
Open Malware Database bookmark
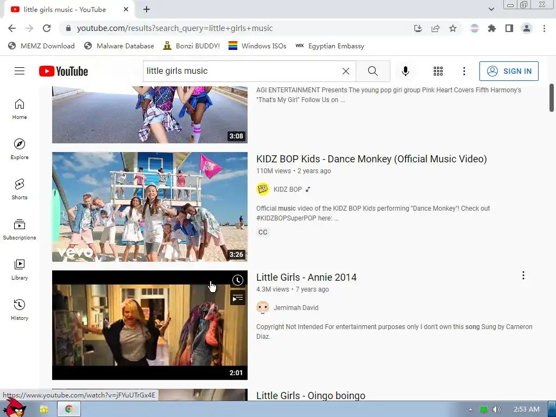(x=119, y=46)
